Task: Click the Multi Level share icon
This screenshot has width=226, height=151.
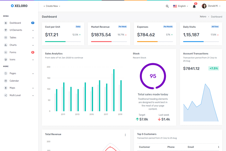Action: [x=6, y=95]
